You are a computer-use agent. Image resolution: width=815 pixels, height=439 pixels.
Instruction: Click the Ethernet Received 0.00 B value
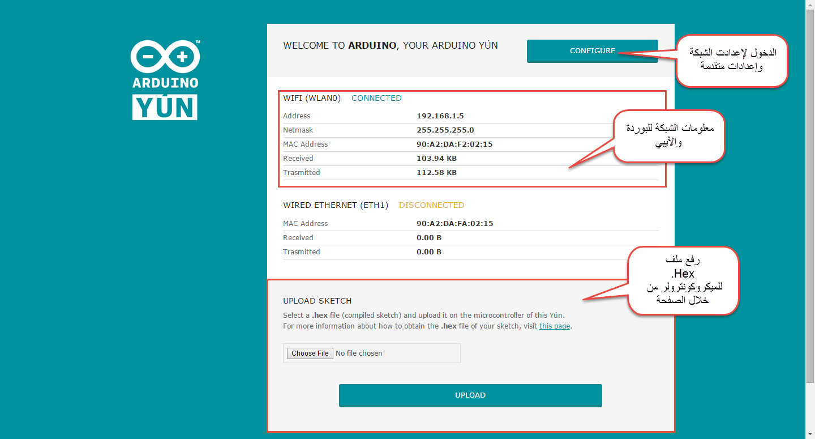point(429,238)
